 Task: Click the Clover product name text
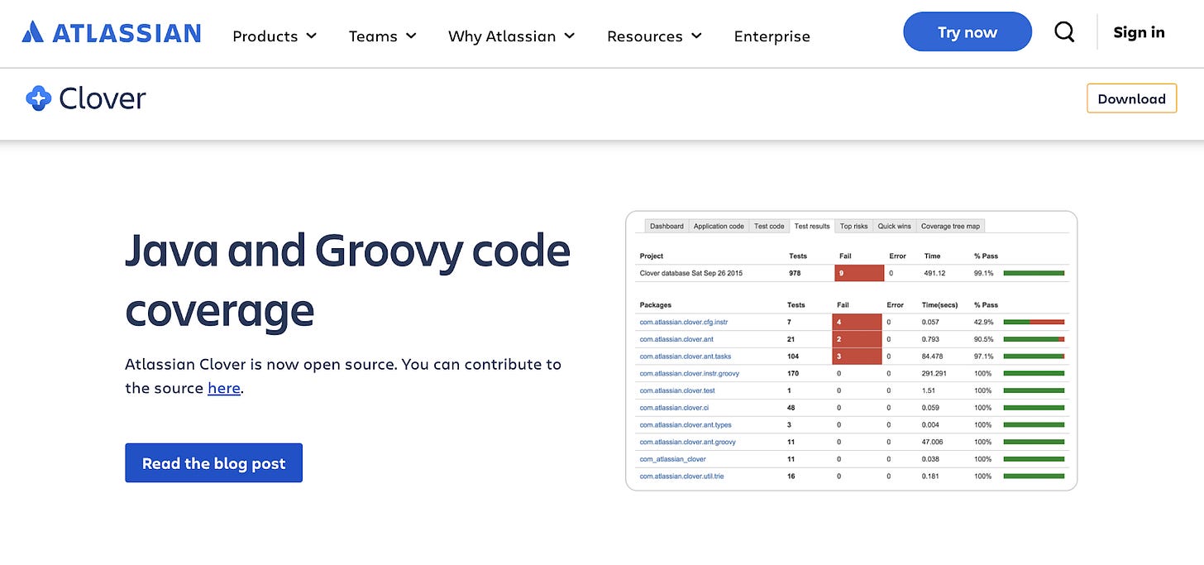pos(103,98)
